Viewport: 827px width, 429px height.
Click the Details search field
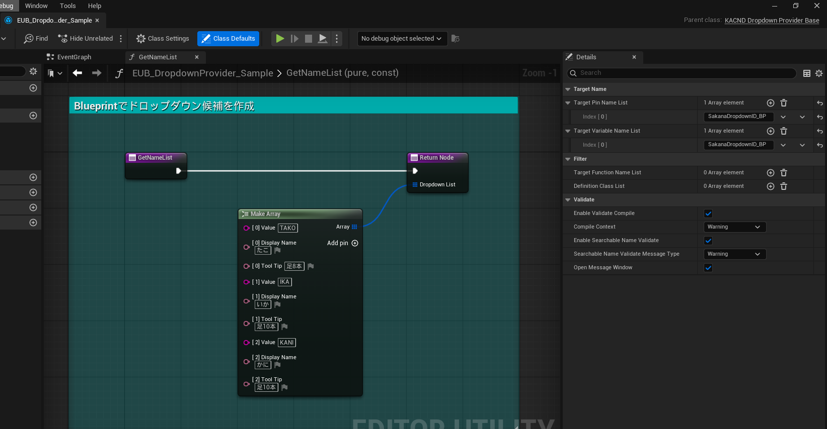[x=685, y=73]
